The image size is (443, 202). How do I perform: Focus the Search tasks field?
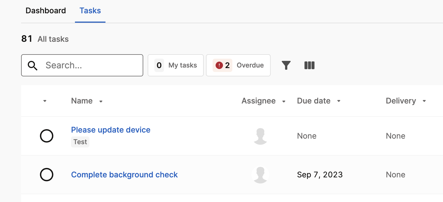point(82,65)
